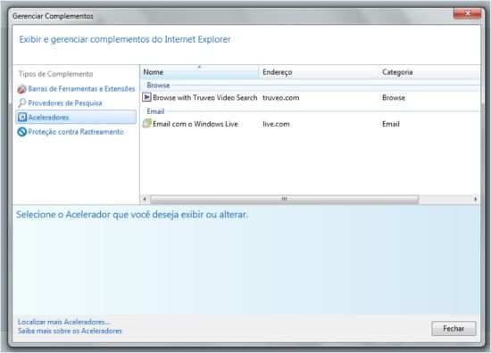Screen dimensions: 491x353
Task: Click Browse category cell of Truveo row
Action: (x=394, y=97)
